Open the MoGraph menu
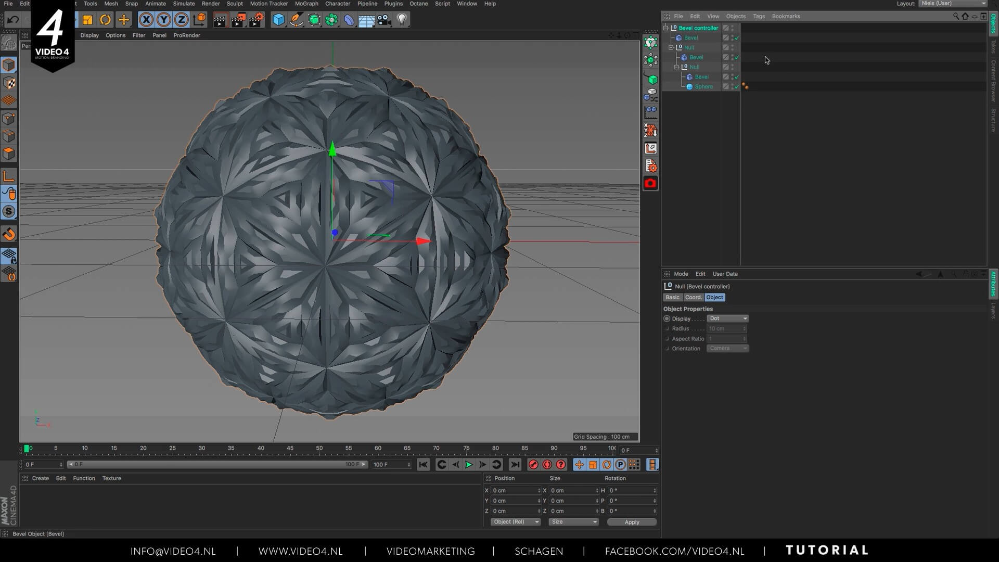Screen dimensions: 999x562 click(x=306, y=4)
